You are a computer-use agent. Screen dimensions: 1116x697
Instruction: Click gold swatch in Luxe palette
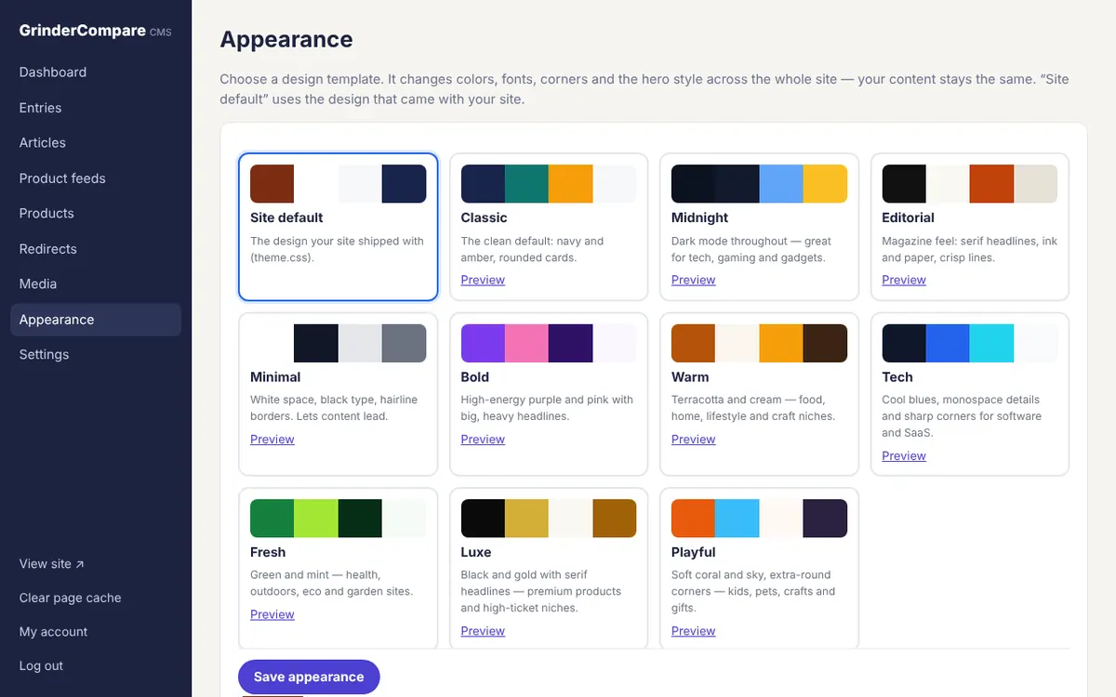(526, 519)
